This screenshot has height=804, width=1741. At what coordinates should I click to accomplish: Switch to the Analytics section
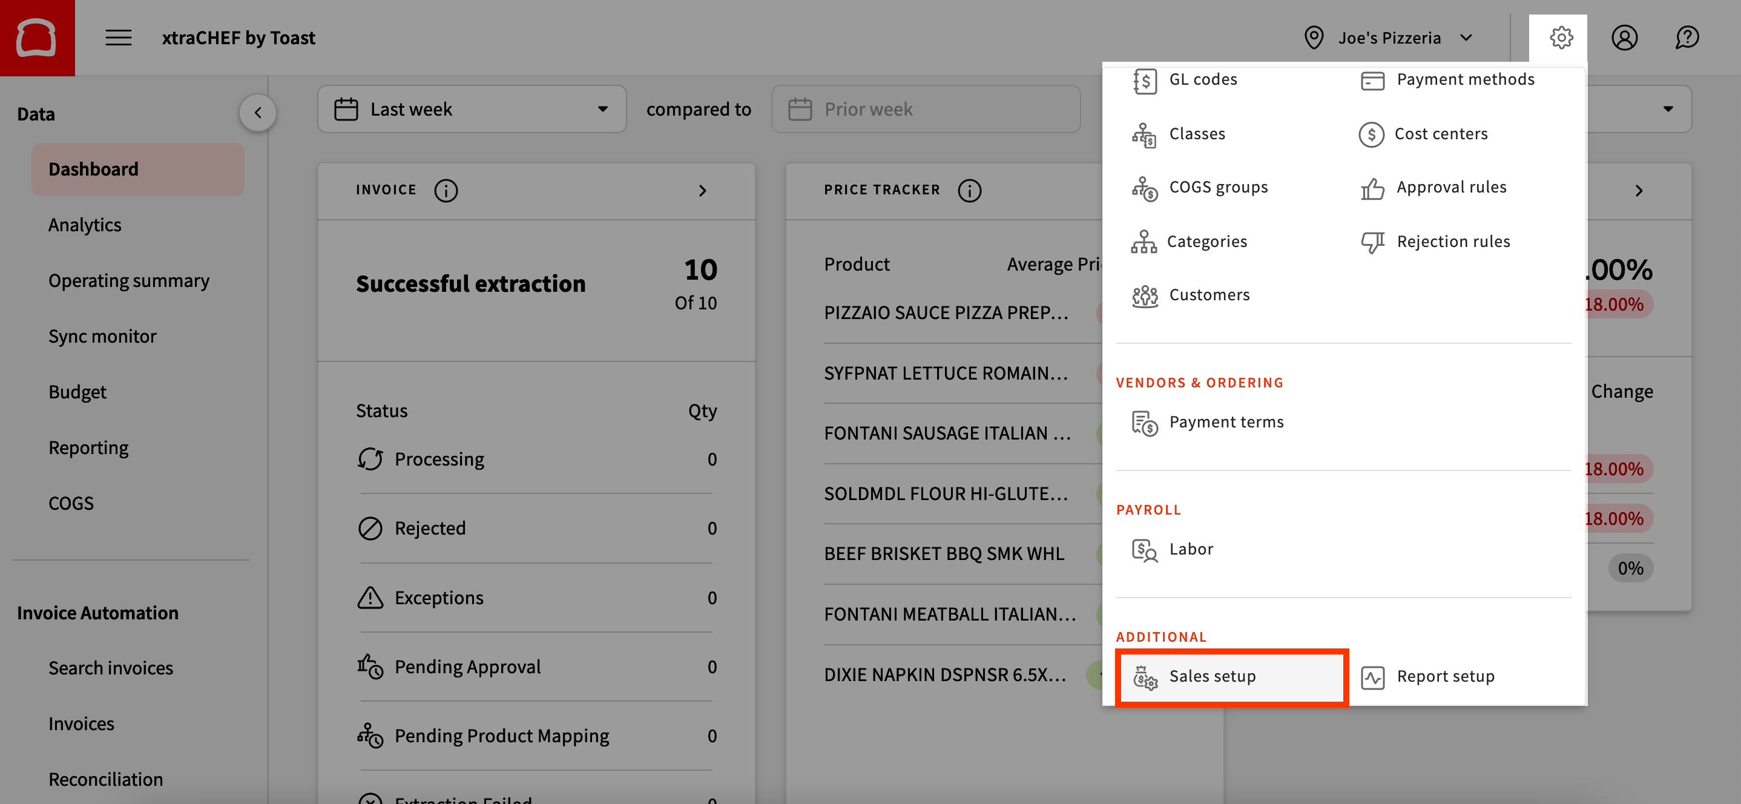(x=85, y=225)
